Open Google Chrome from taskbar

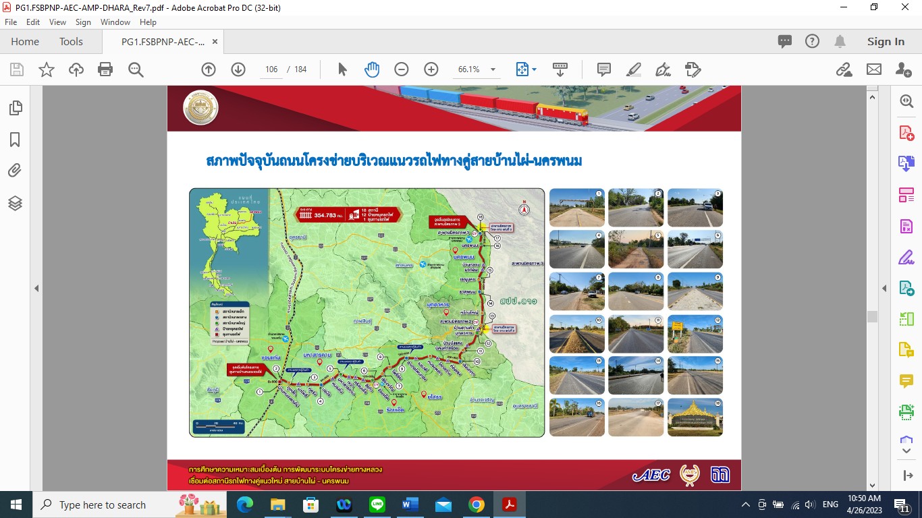coord(477,505)
